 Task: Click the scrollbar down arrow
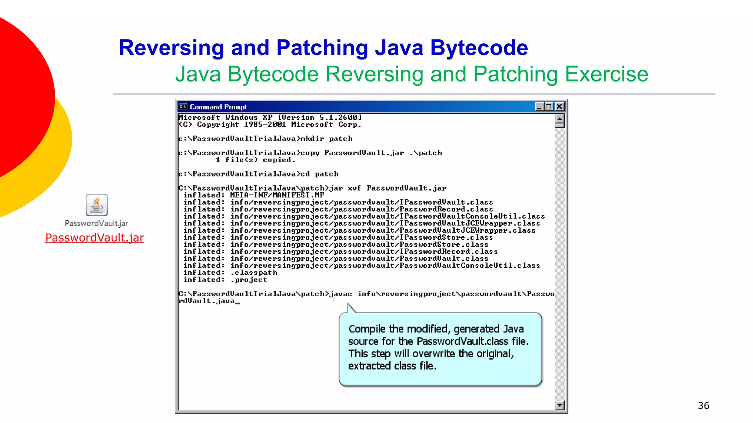point(560,405)
